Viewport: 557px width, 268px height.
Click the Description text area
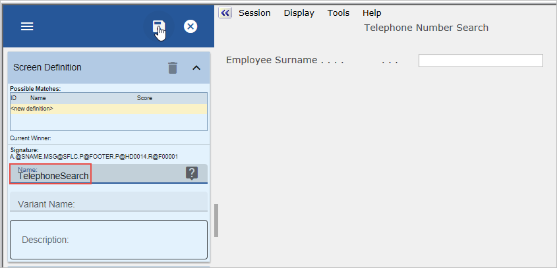pos(108,240)
